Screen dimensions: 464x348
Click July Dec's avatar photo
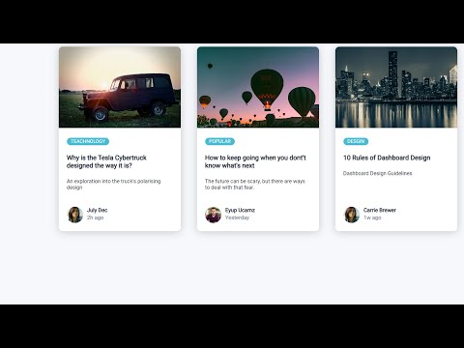click(75, 215)
